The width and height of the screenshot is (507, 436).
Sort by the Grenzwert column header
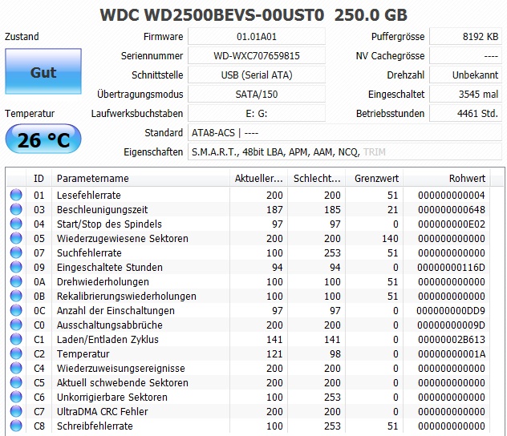[375, 178]
